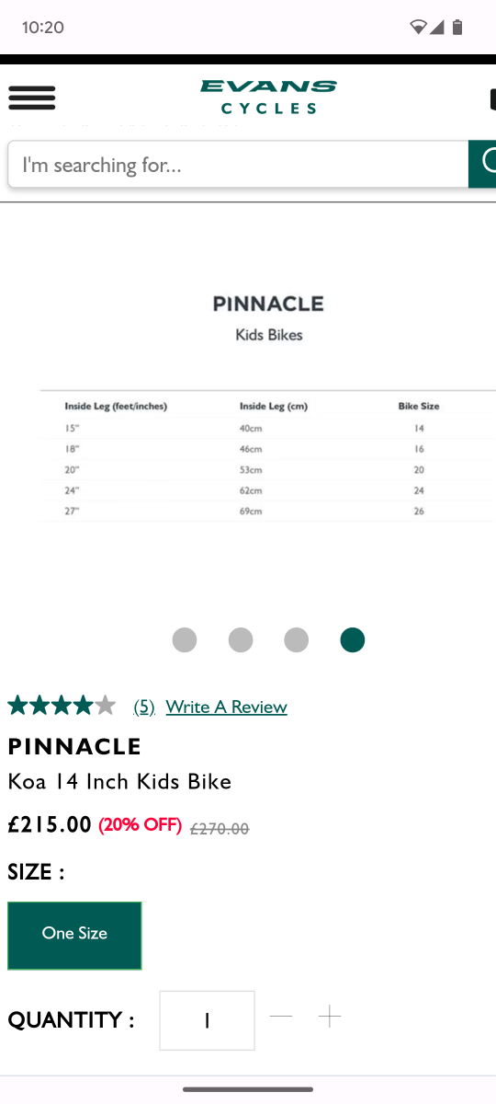Image resolution: width=496 pixels, height=1104 pixels.
Task: Focus the 'I'm searching for...' field
Action: (238, 165)
